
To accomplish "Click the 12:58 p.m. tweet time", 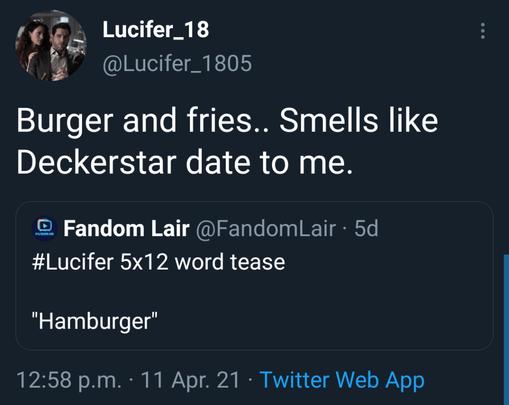I will [69, 380].
